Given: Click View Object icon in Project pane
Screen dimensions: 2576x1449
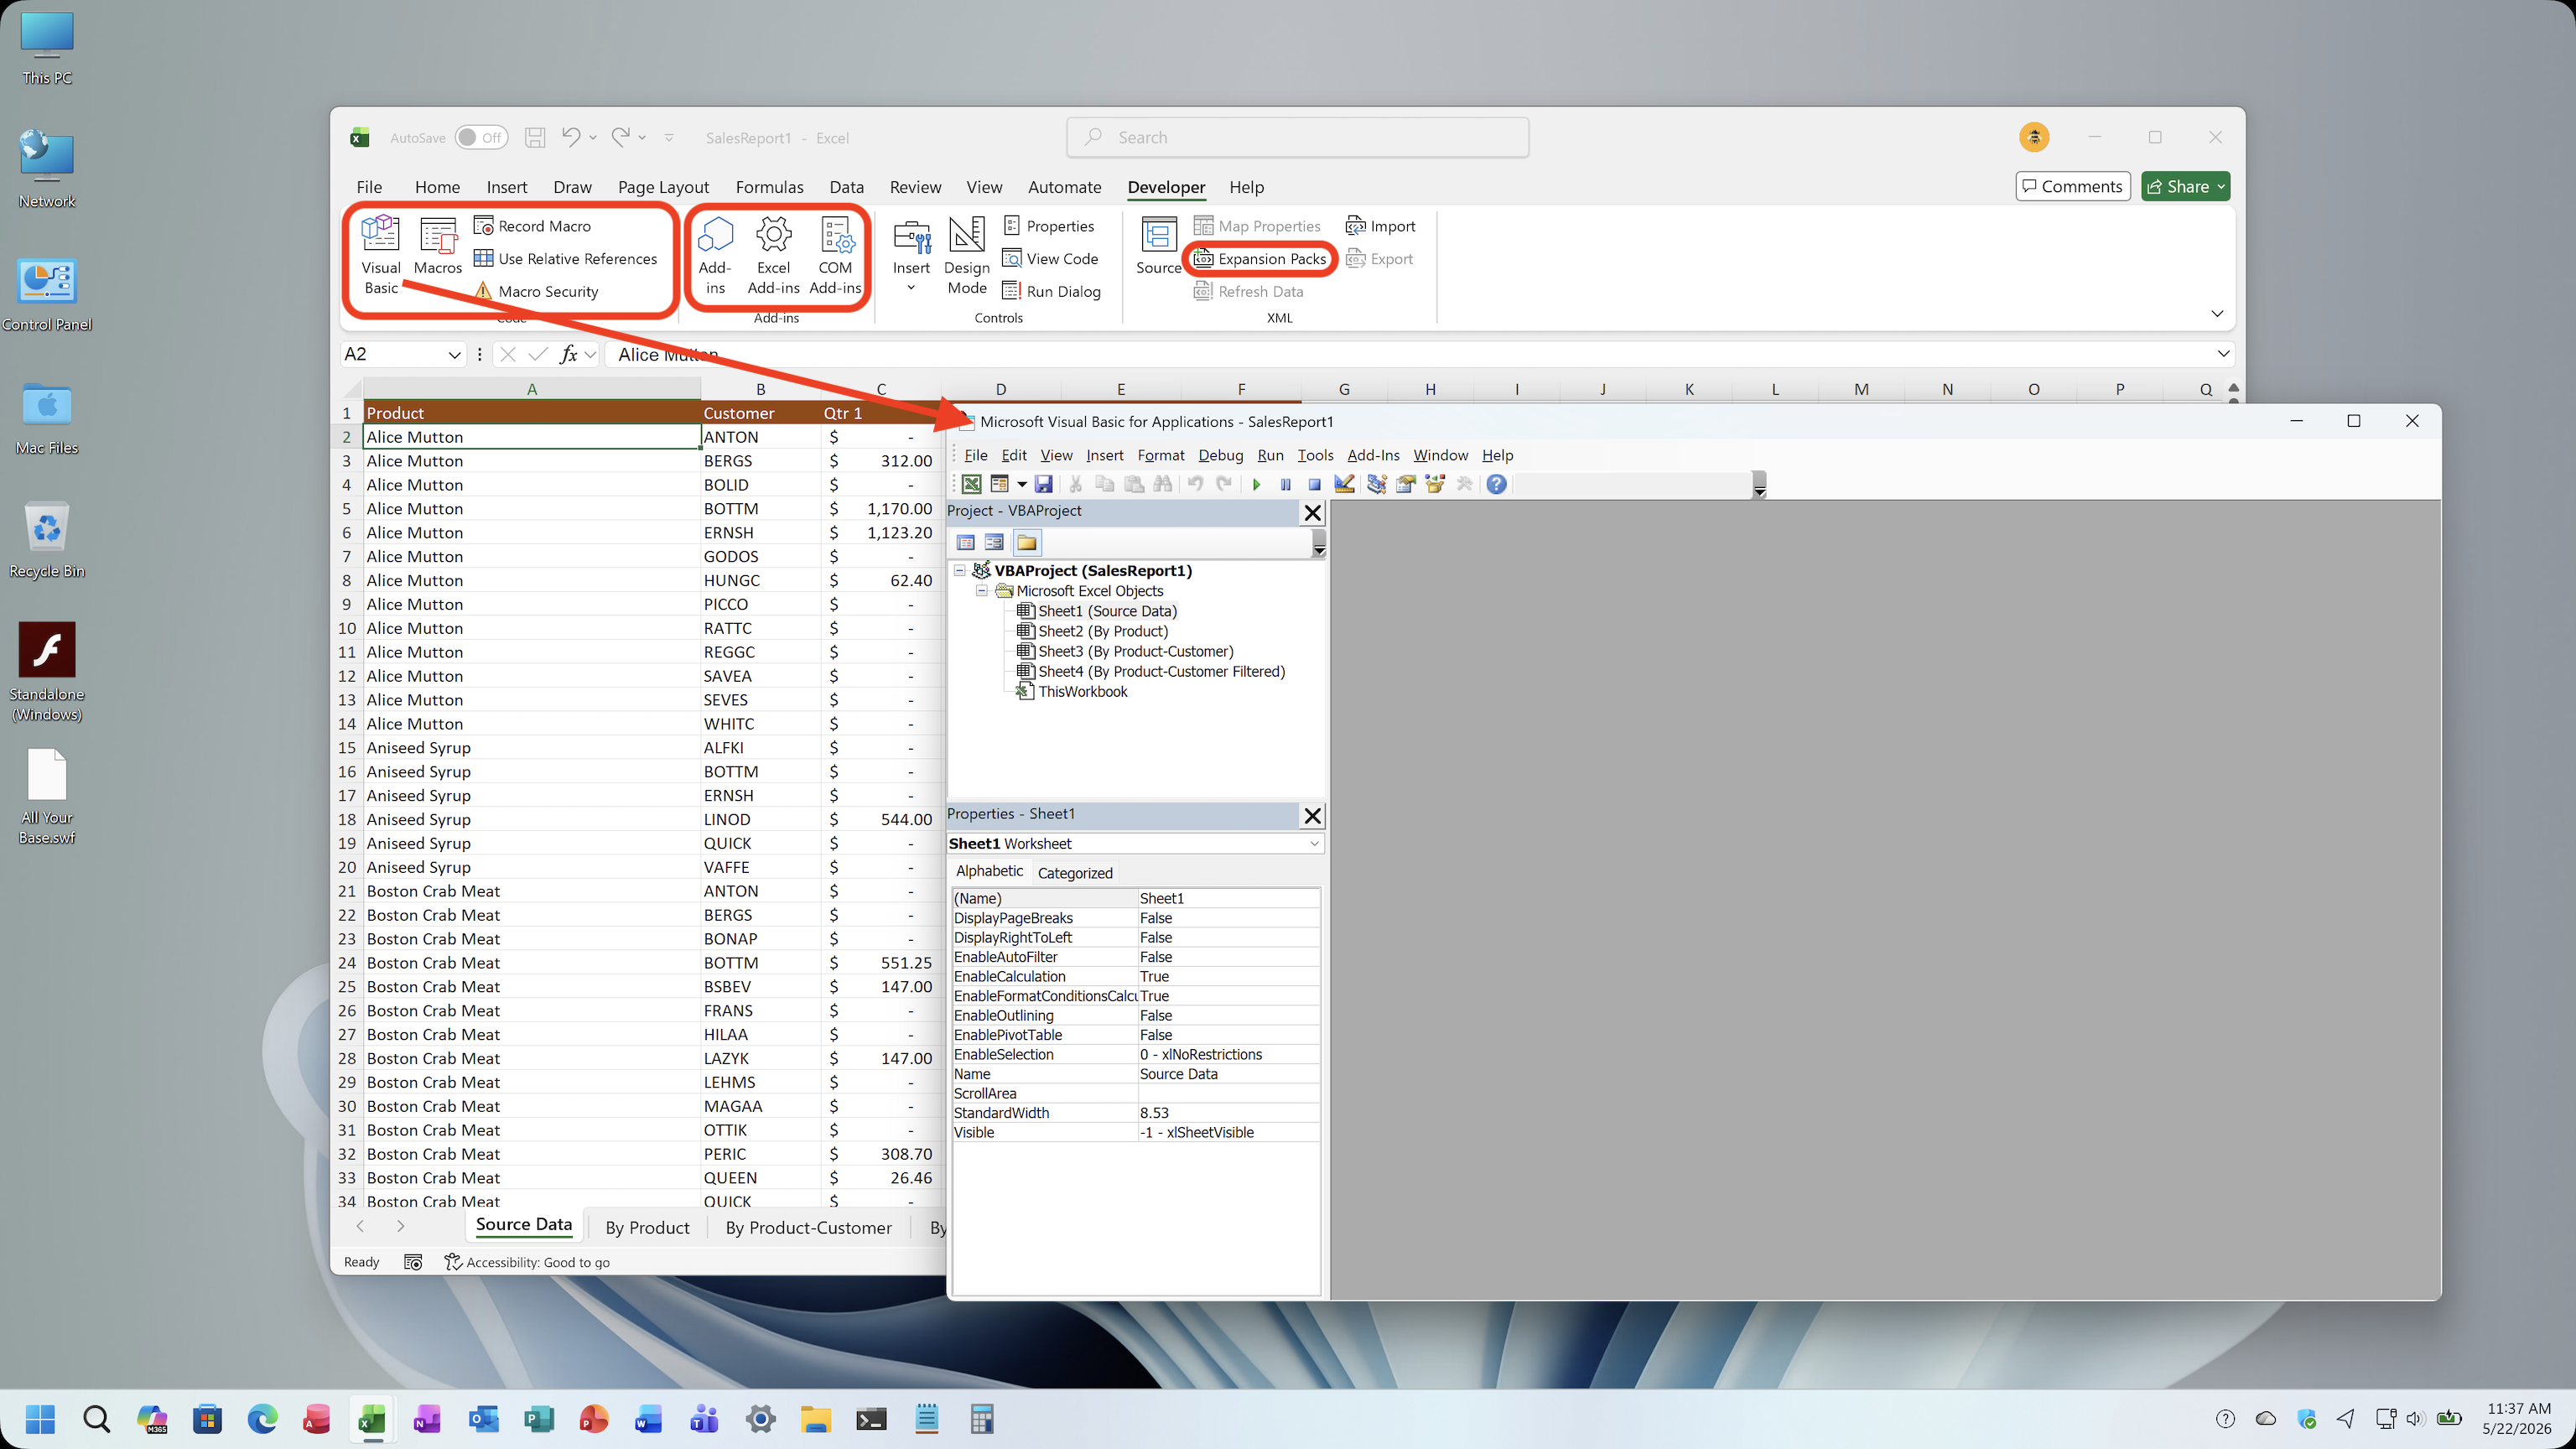Looking at the screenshot, I should pos(994,542).
